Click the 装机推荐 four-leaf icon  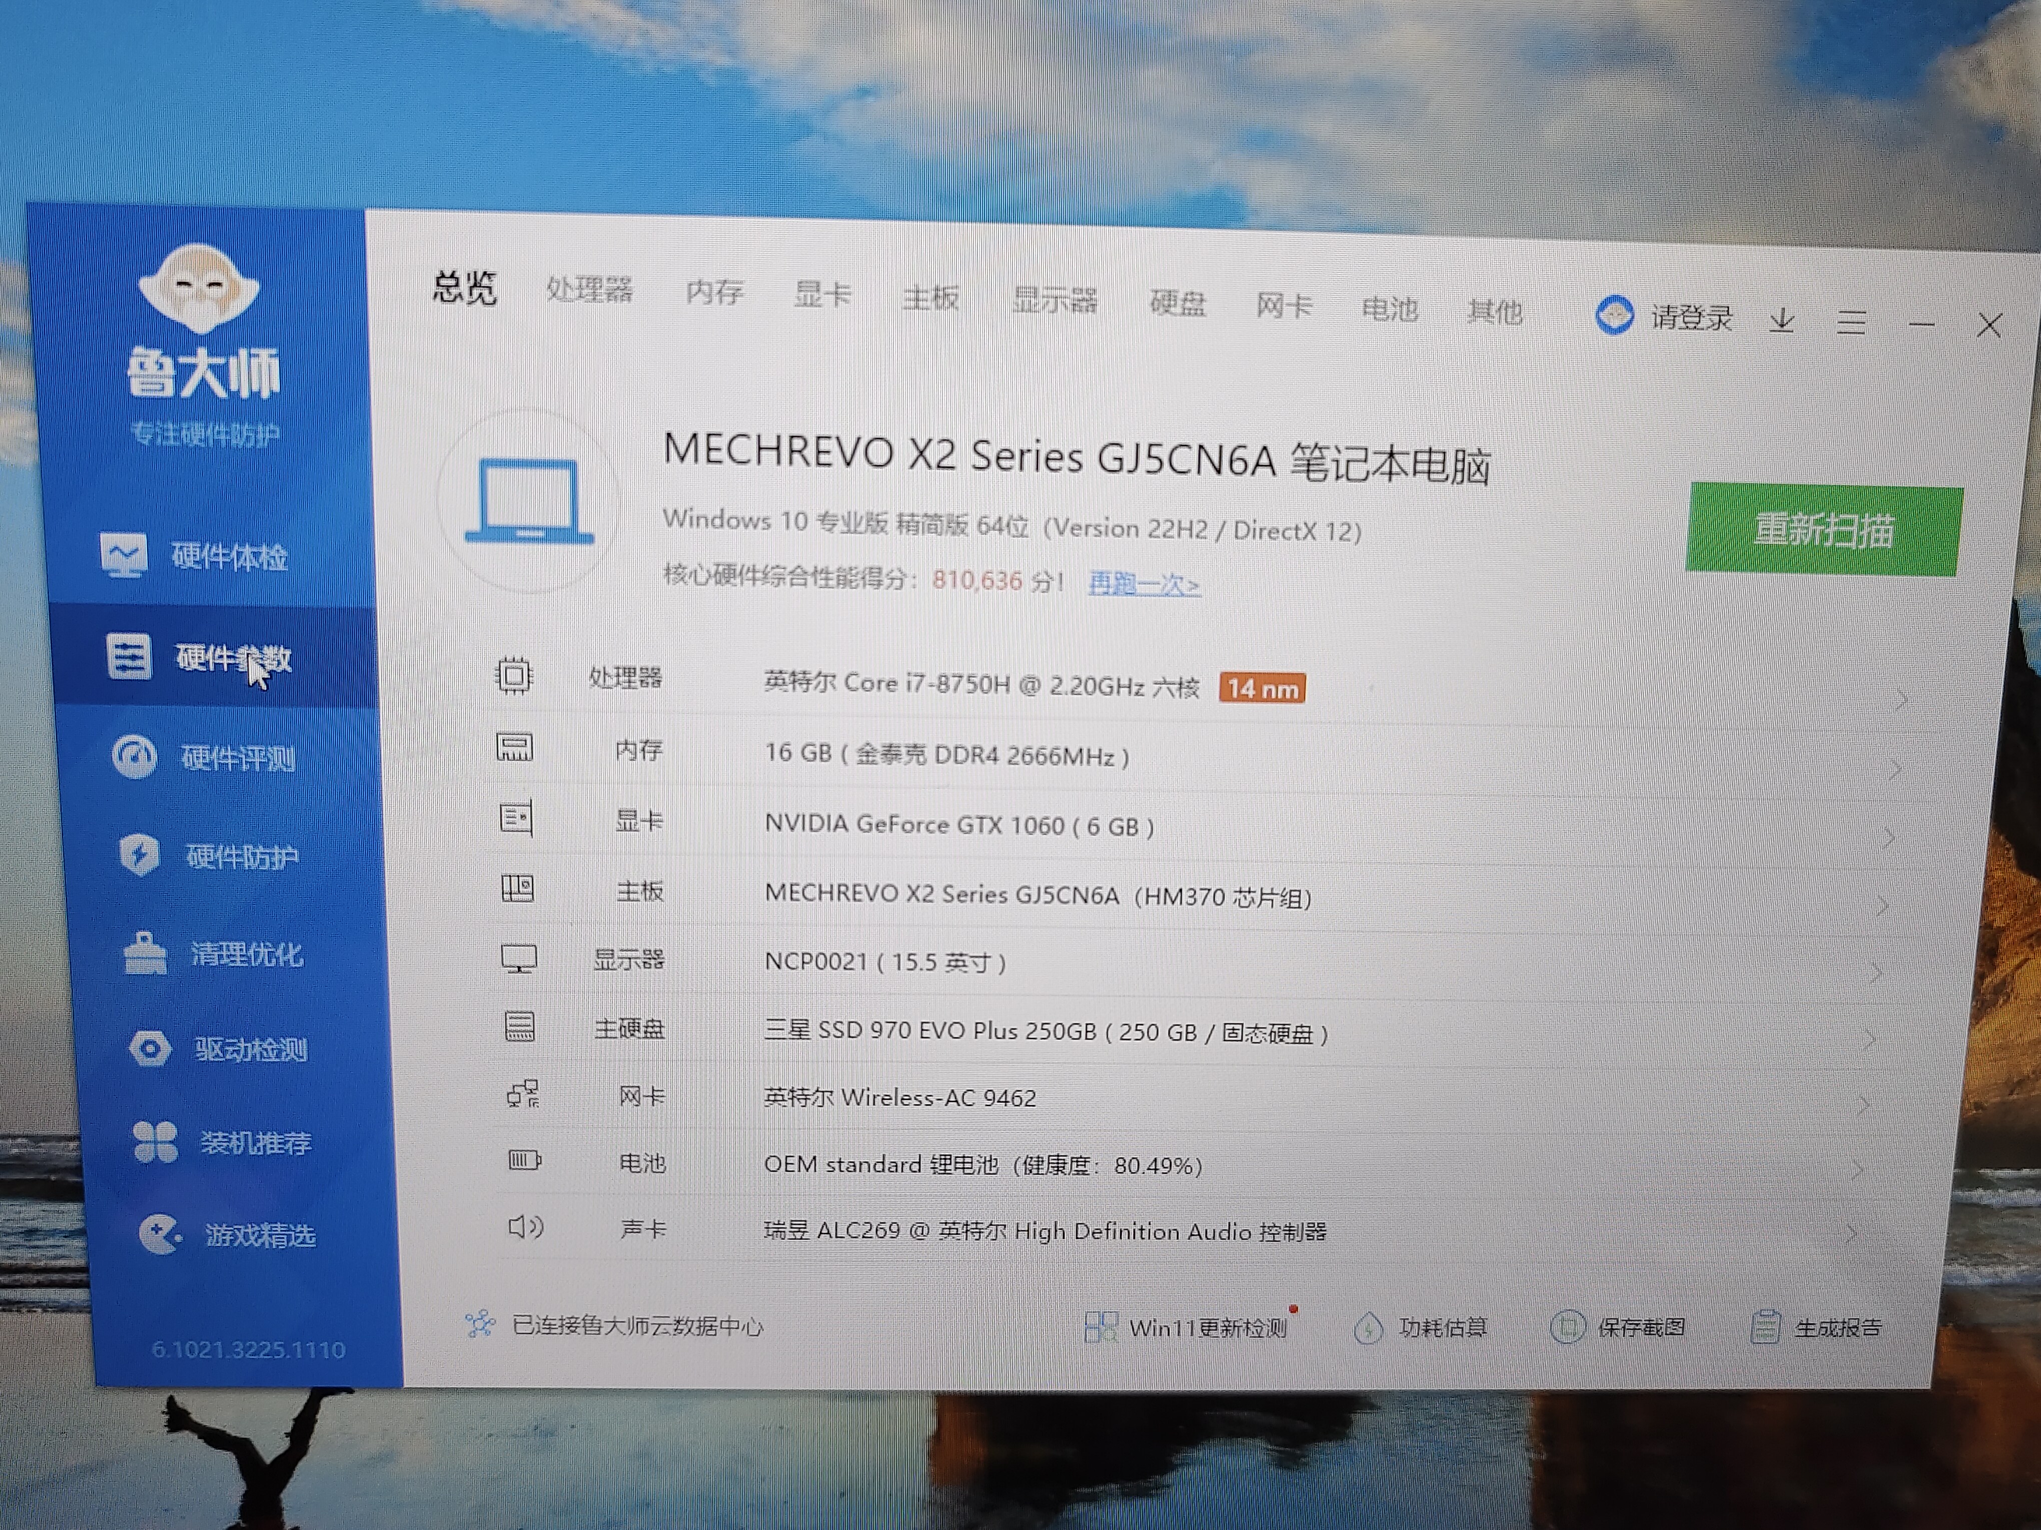click(155, 1141)
